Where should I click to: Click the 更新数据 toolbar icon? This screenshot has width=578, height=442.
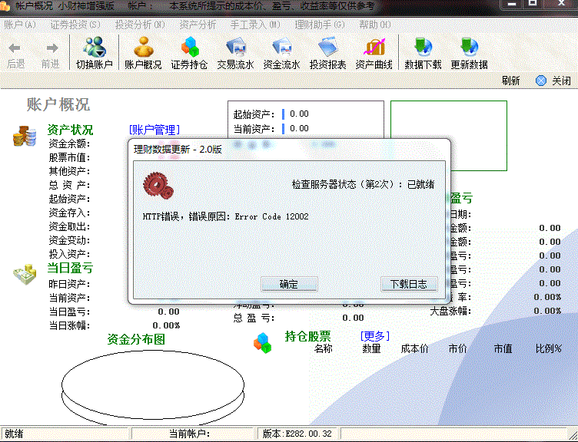click(469, 53)
